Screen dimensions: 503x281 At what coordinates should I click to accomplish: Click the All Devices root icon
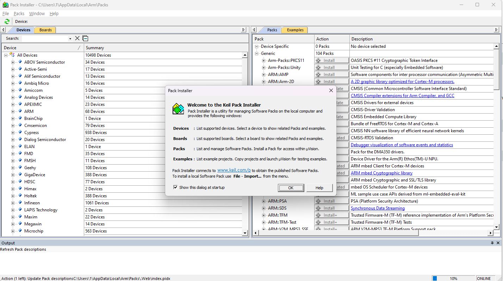[x=12, y=55]
